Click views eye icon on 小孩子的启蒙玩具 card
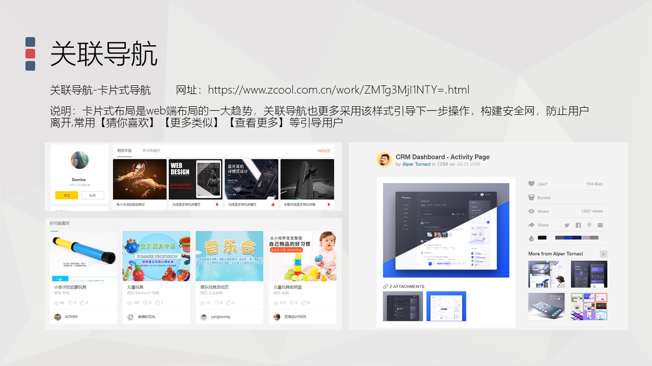652x366 pixels. (x=57, y=303)
